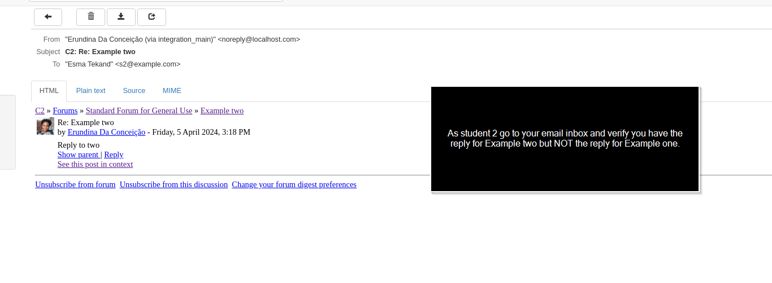The height and width of the screenshot is (283, 772).
Task: Switch to the MIME tab
Action: pyautogui.click(x=172, y=91)
